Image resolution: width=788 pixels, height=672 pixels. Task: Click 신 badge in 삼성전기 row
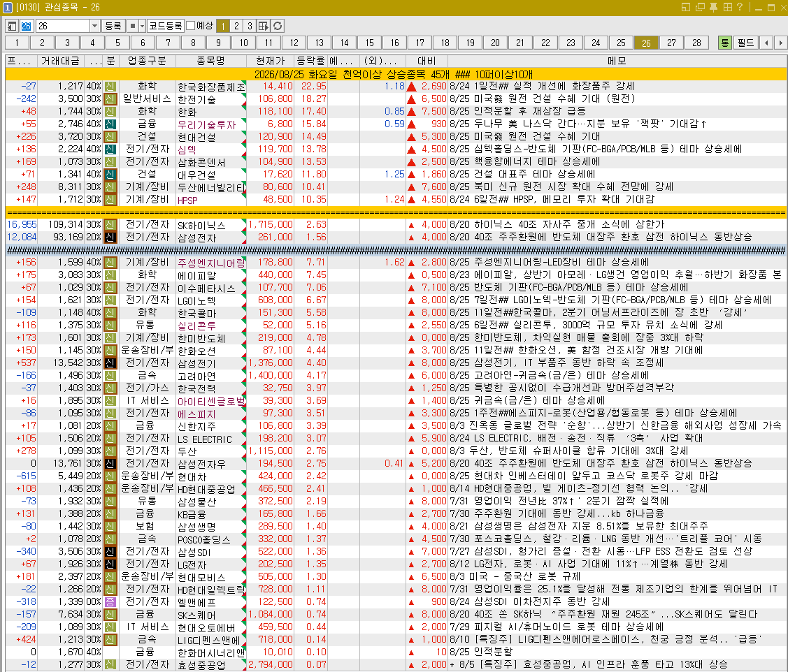[110, 363]
